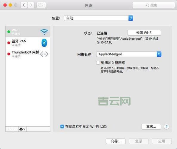Go forward with the right chevron button

tap(31, 5)
